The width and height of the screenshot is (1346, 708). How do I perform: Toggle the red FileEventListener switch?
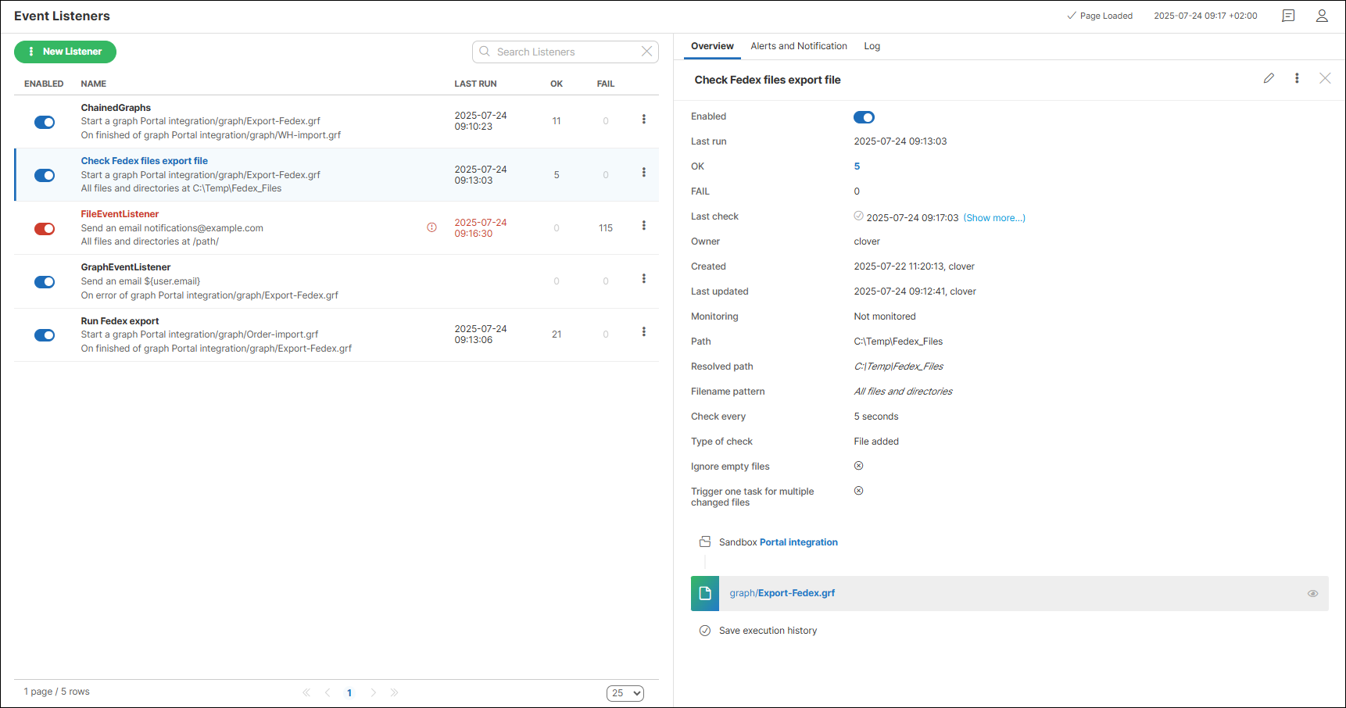(x=45, y=229)
